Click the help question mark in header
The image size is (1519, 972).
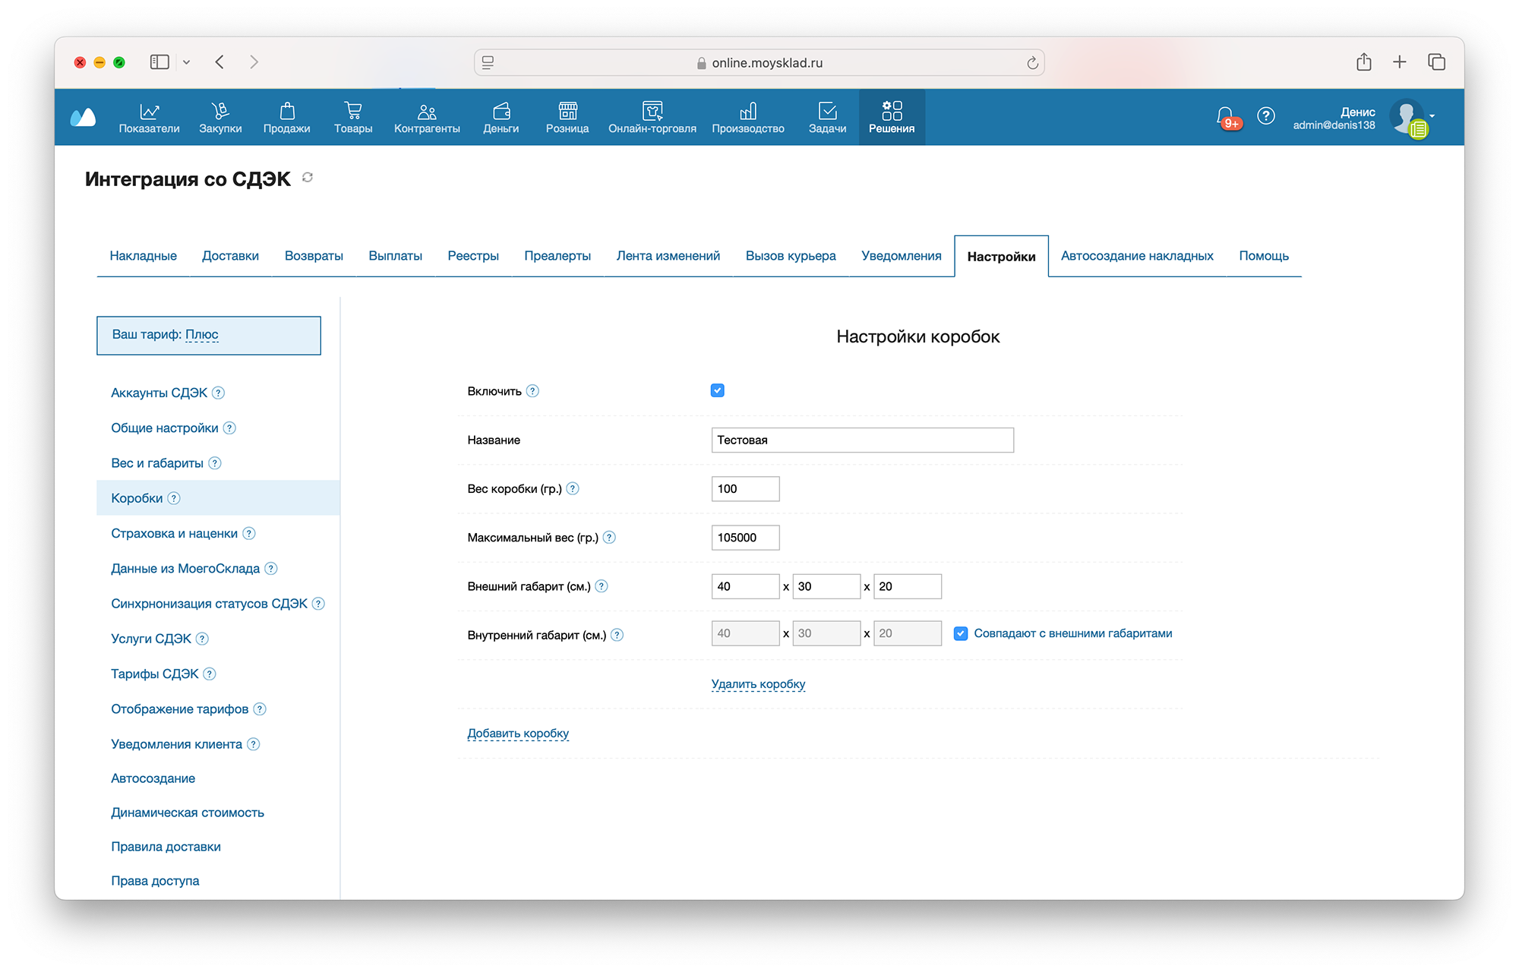tap(1265, 115)
